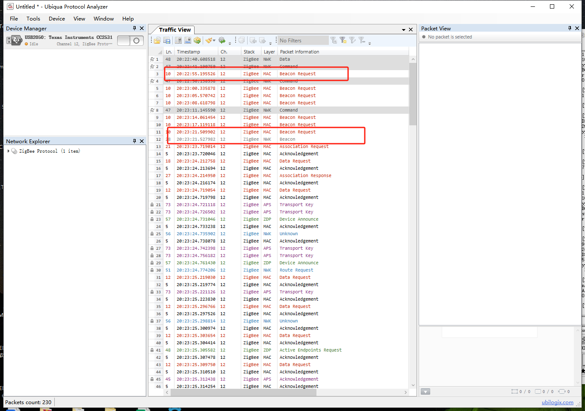Pin the Packet View panel
The width and height of the screenshot is (585, 411).
570,28
